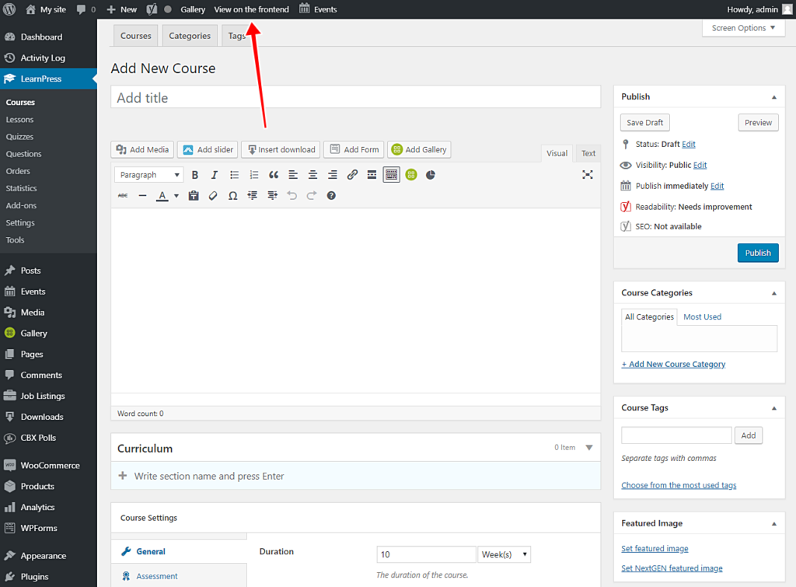
Task: Select the Bold formatting icon
Action: pos(195,174)
